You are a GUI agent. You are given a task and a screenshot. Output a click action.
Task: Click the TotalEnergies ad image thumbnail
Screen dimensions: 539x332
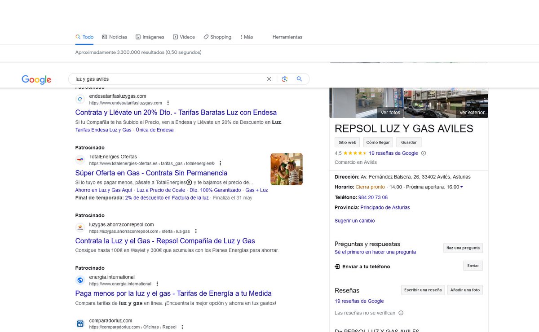tap(287, 169)
